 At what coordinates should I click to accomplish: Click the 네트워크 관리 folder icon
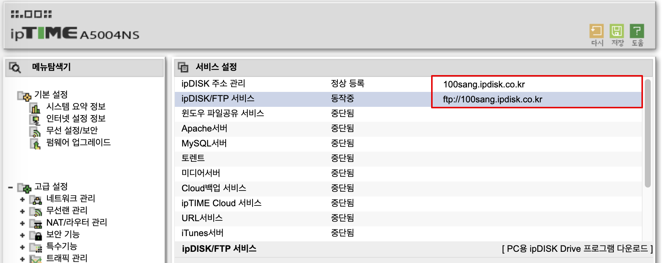coord(36,200)
